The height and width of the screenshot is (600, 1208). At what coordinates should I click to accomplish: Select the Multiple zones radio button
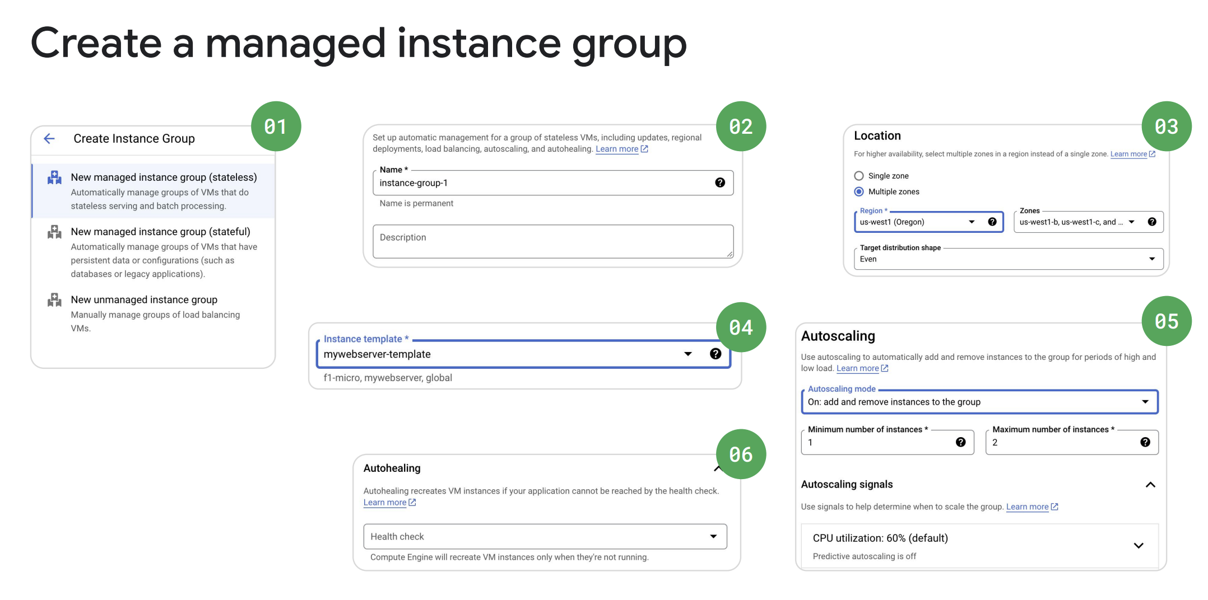point(859,191)
